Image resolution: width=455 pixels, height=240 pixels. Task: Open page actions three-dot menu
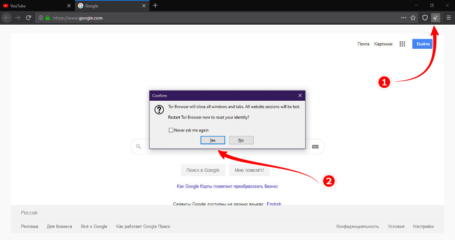pos(404,18)
